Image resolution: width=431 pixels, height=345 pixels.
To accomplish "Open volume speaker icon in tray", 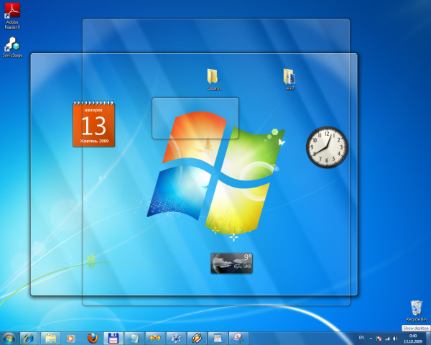I will click(395, 339).
